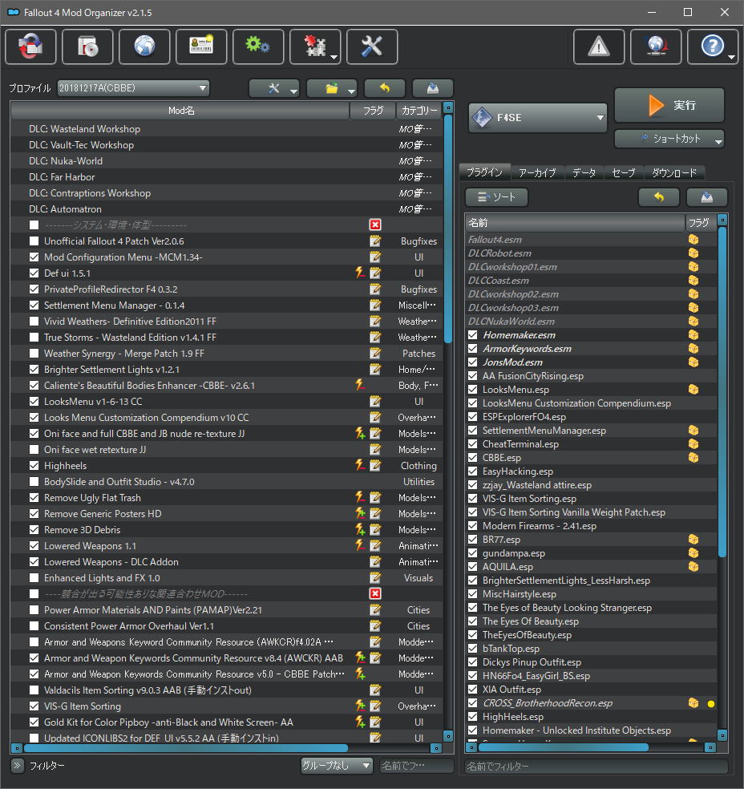This screenshot has width=744, height=789.
Task: Uncheck ArmorKeywords.esm plugin checkbox
Action: [x=473, y=349]
